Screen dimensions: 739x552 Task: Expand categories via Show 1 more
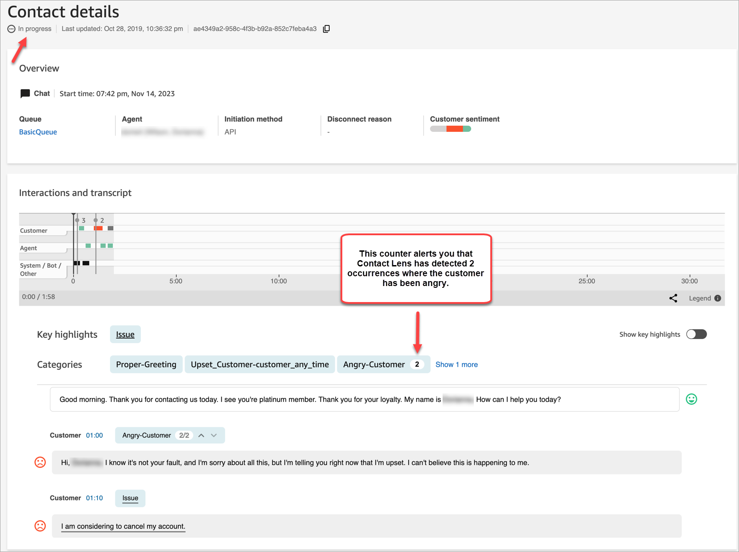pyautogui.click(x=456, y=364)
